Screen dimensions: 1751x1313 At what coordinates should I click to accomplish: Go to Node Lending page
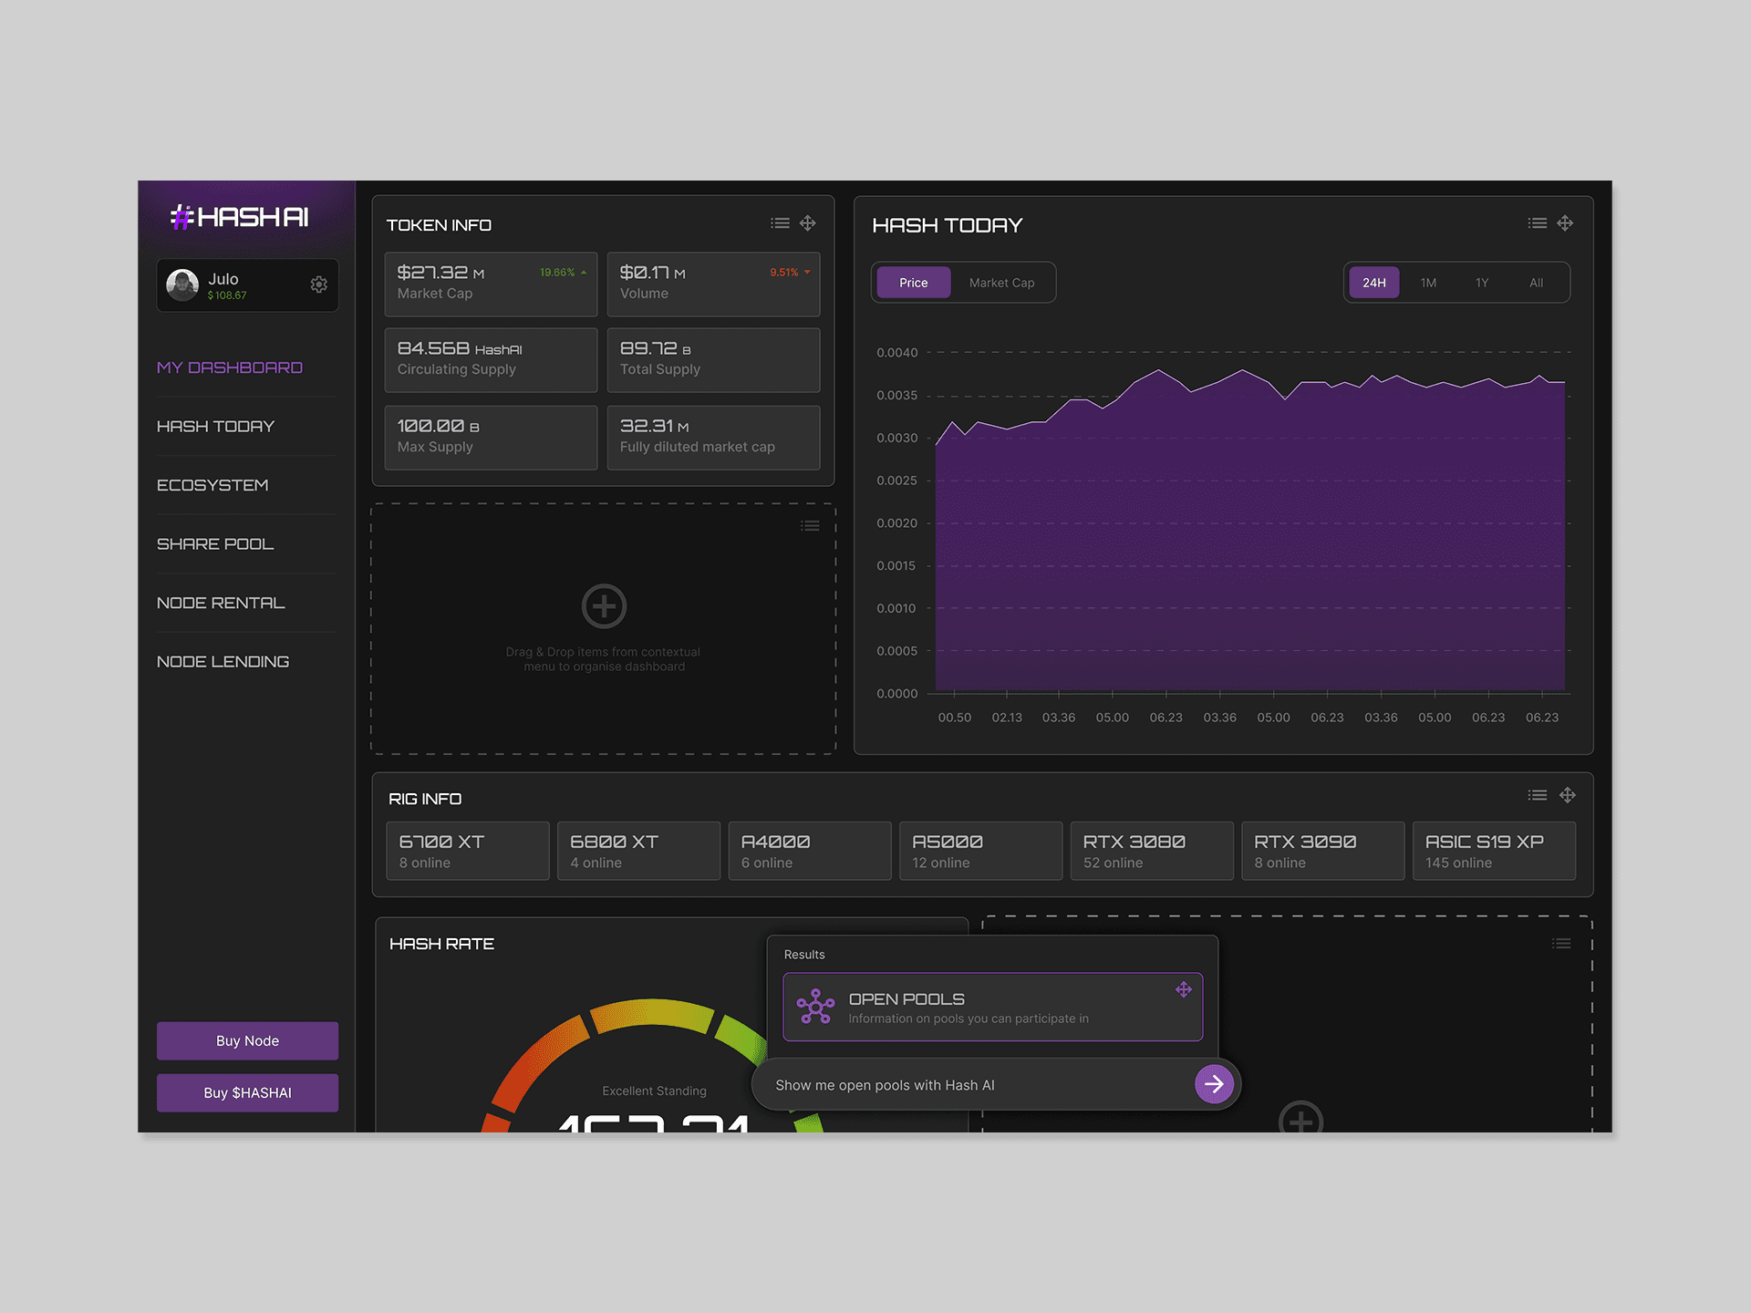[x=223, y=662]
